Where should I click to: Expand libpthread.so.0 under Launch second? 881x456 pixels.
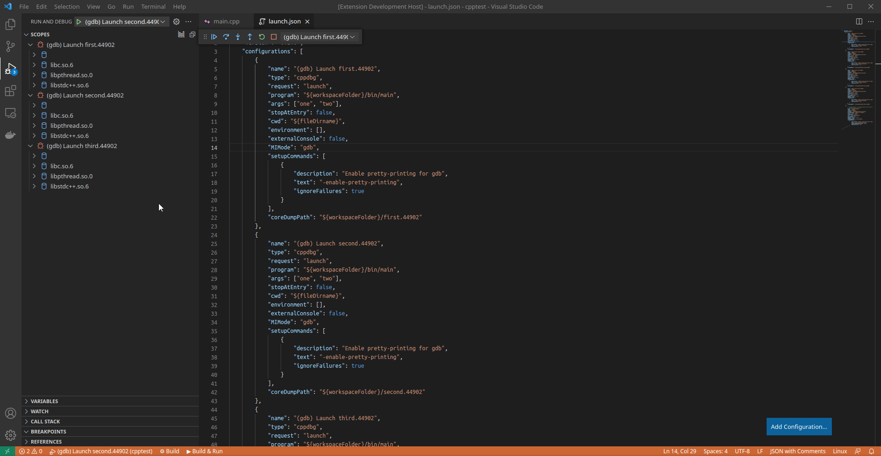pos(34,125)
